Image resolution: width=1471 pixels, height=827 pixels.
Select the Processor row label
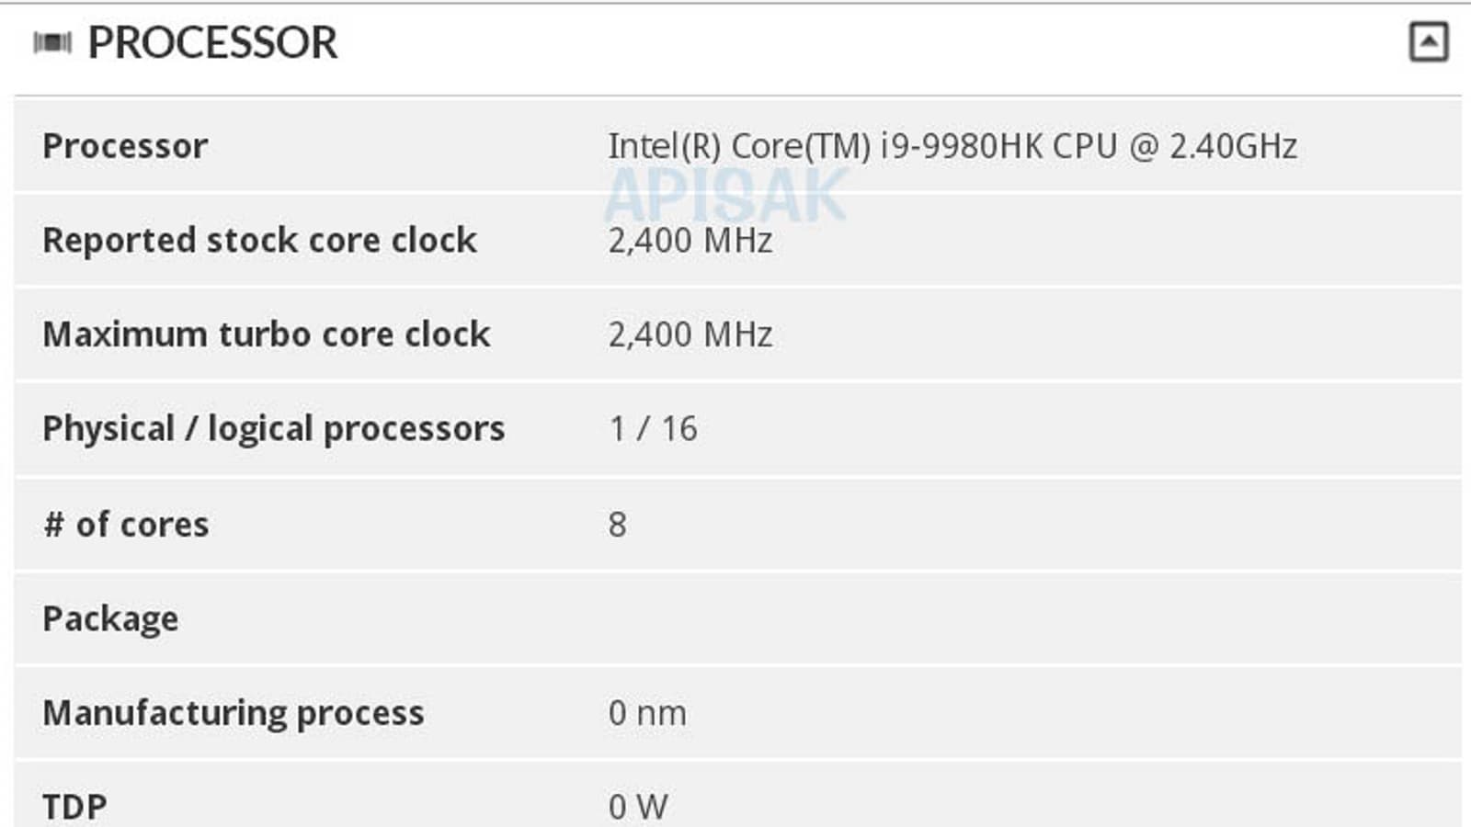point(125,146)
